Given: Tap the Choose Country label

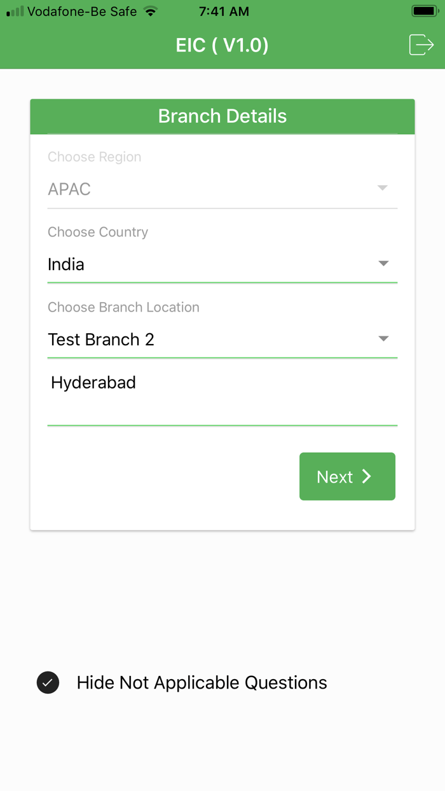Looking at the screenshot, I should tap(98, 232).
